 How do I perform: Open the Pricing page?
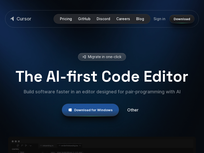click(x=66, y=19)
